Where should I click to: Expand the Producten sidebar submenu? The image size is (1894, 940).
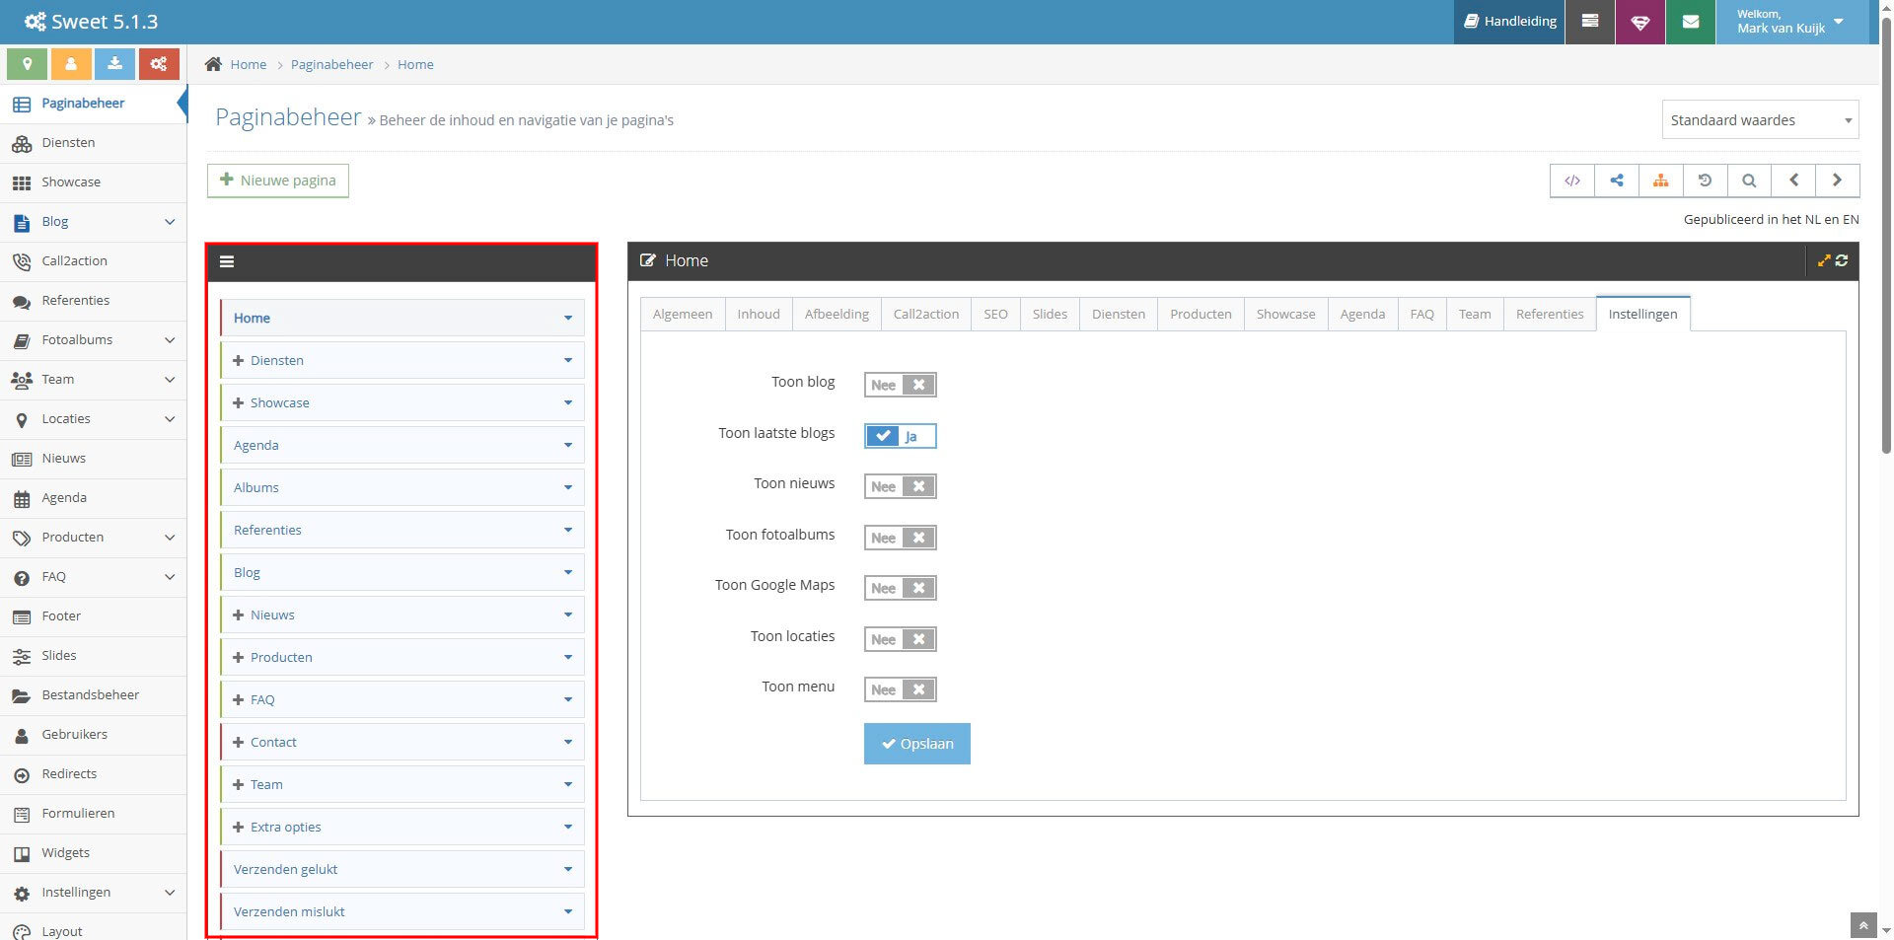point(170,538)
